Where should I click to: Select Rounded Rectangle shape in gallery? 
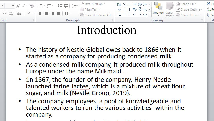[x=145, y=4]
